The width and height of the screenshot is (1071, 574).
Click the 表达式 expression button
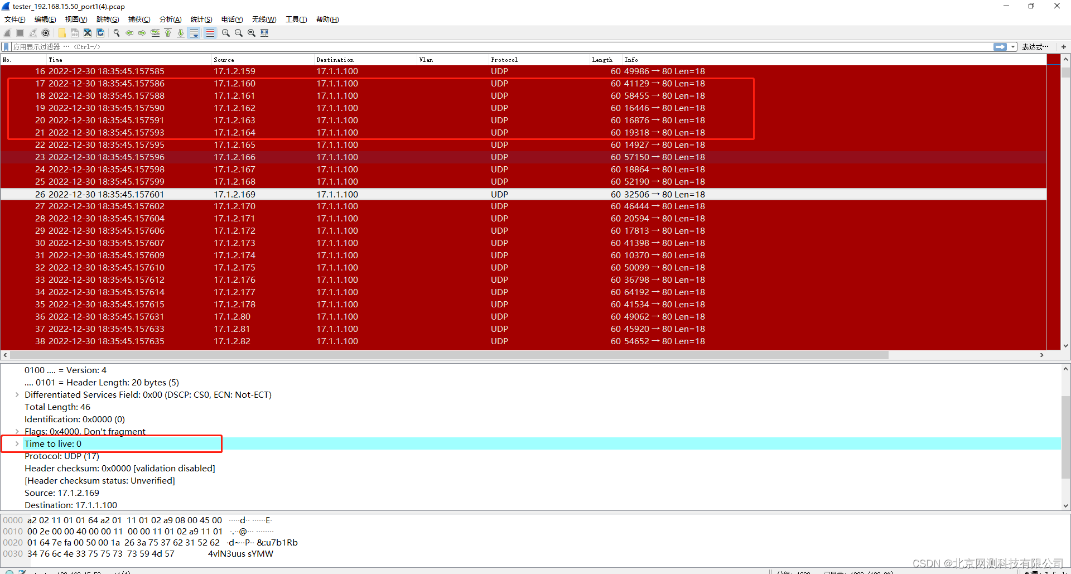click(1035, 47)
